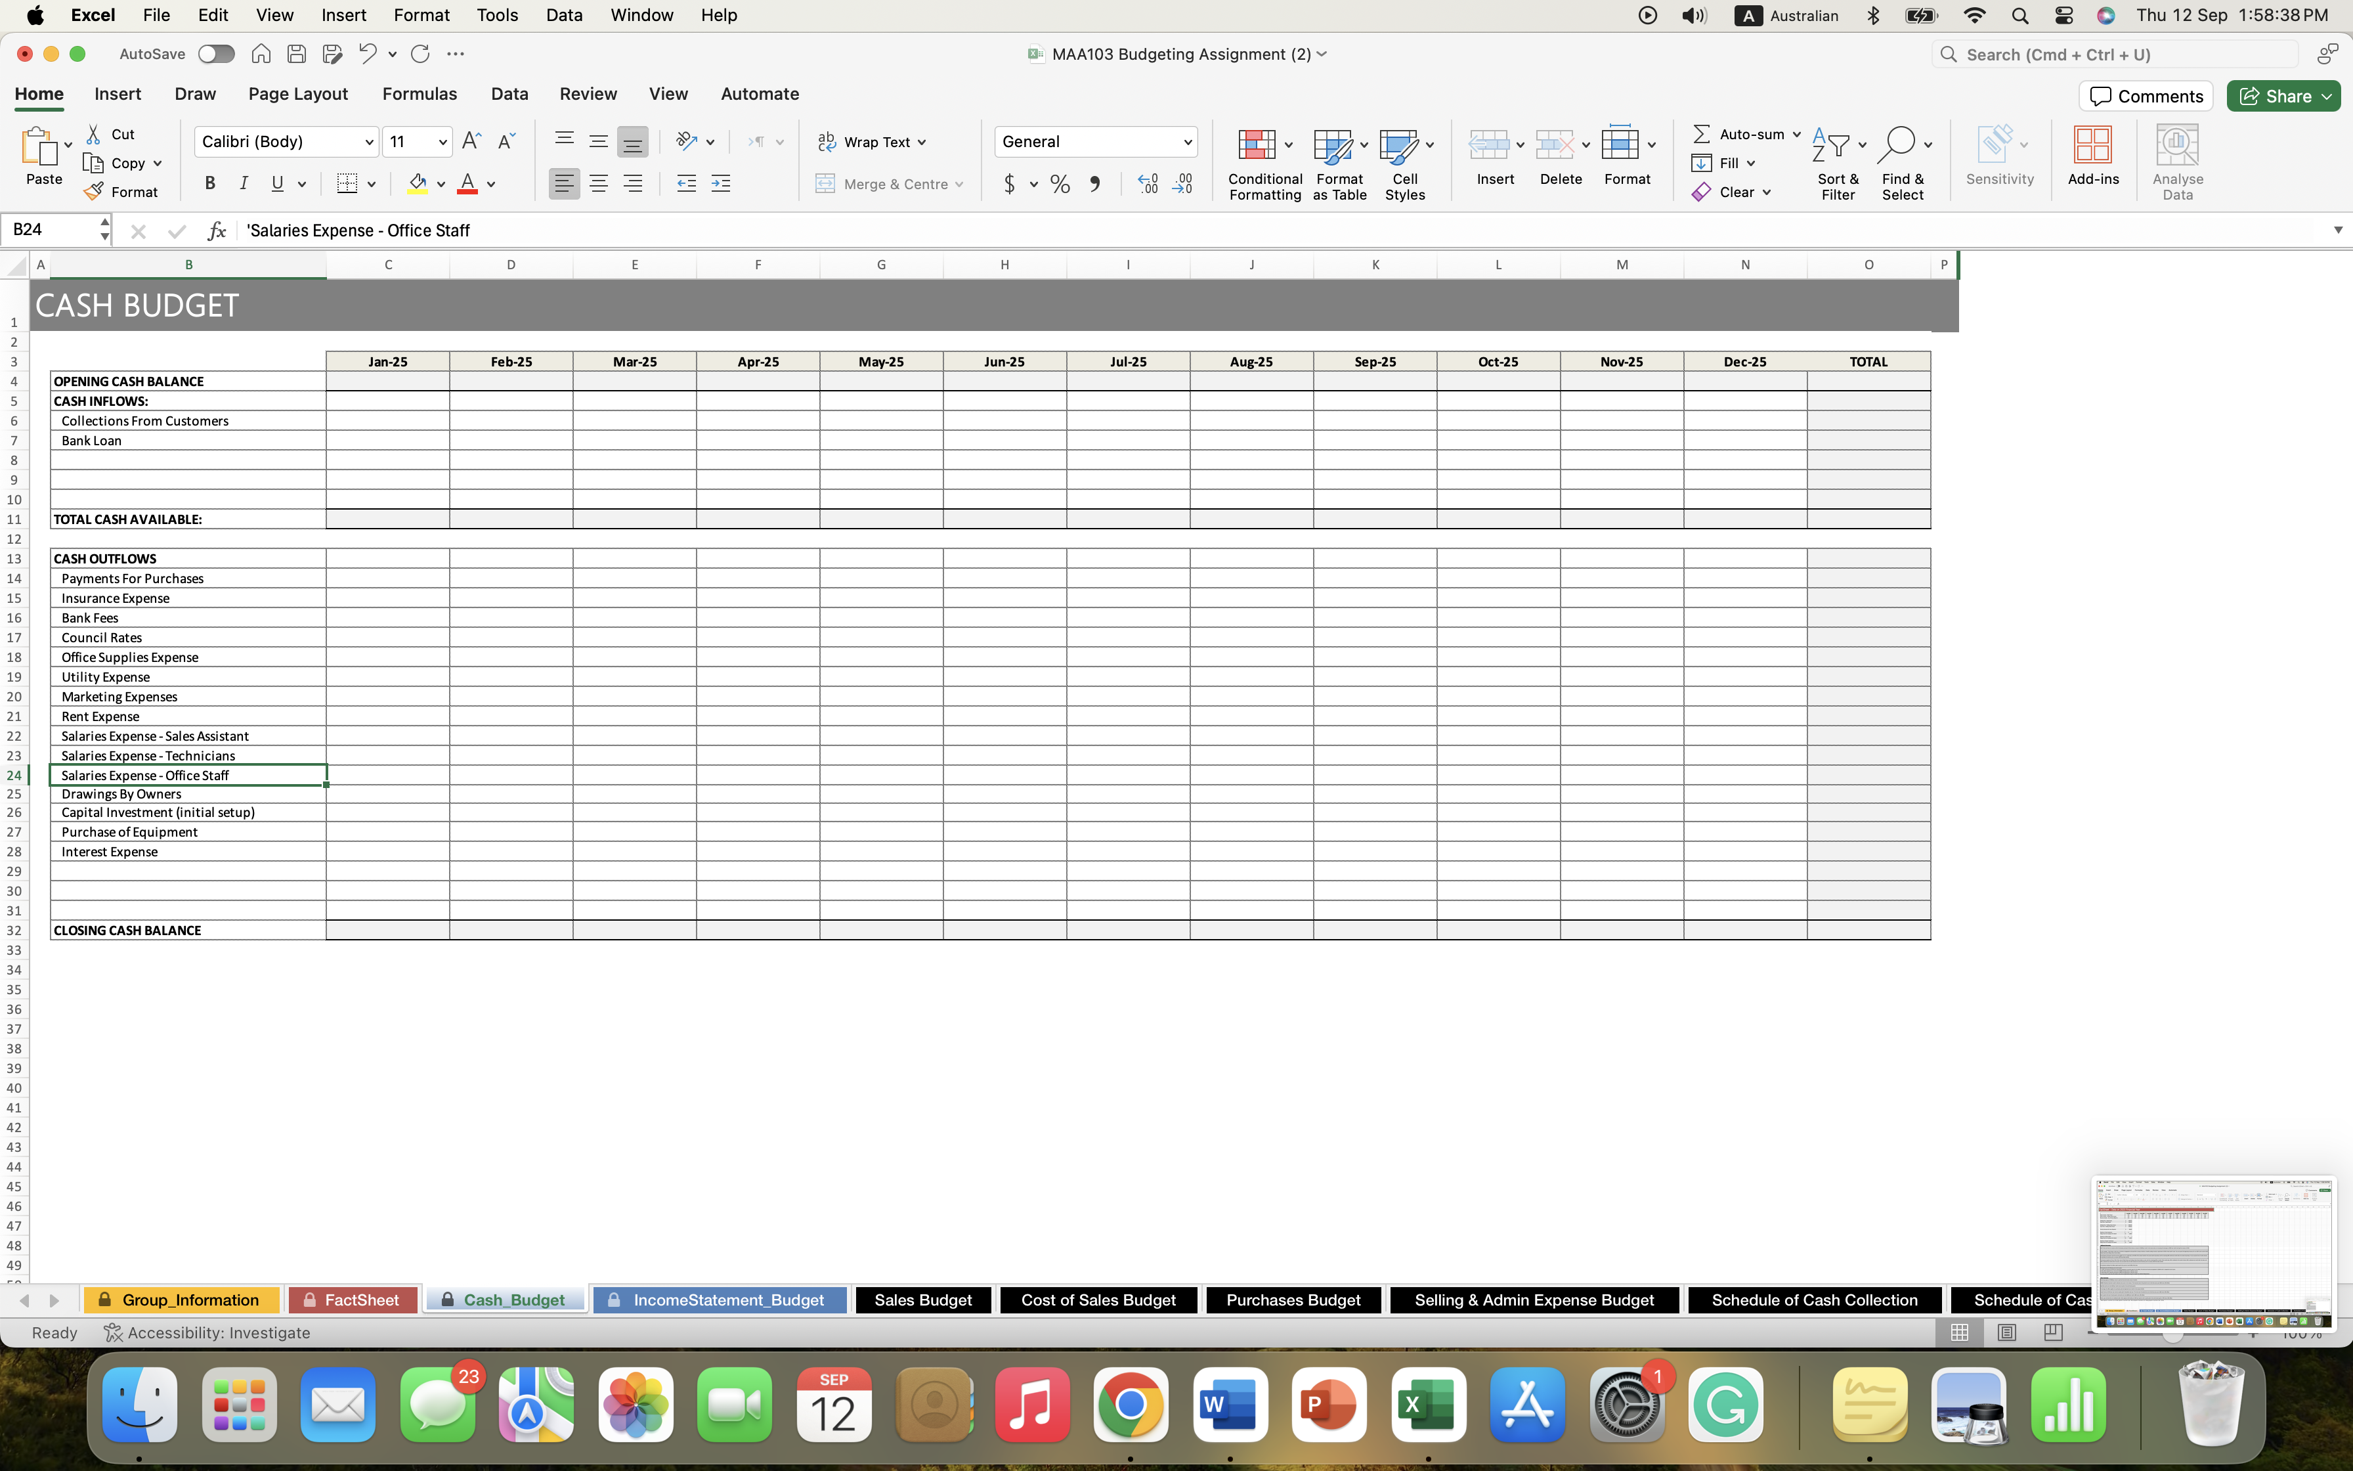Apply percentage number format
Viewport: 2353px width, 1471px height.
coord(1059,183)
